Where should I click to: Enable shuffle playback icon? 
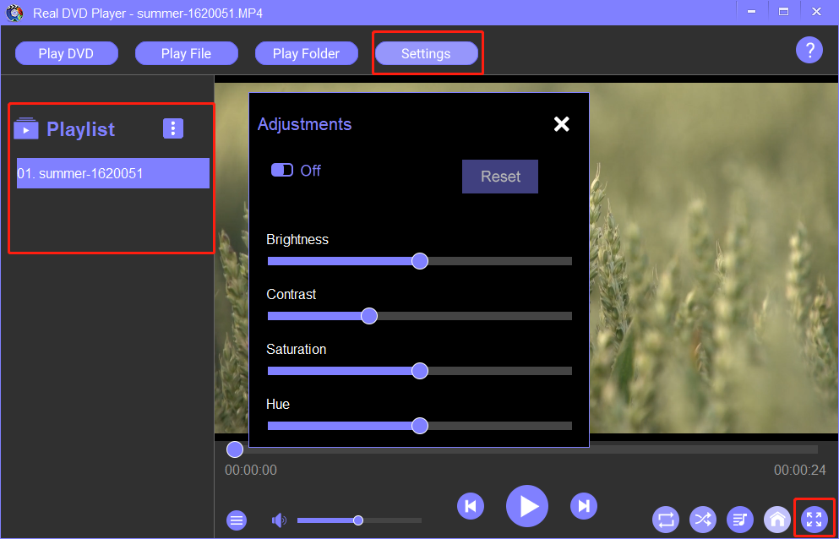[703, 519]
